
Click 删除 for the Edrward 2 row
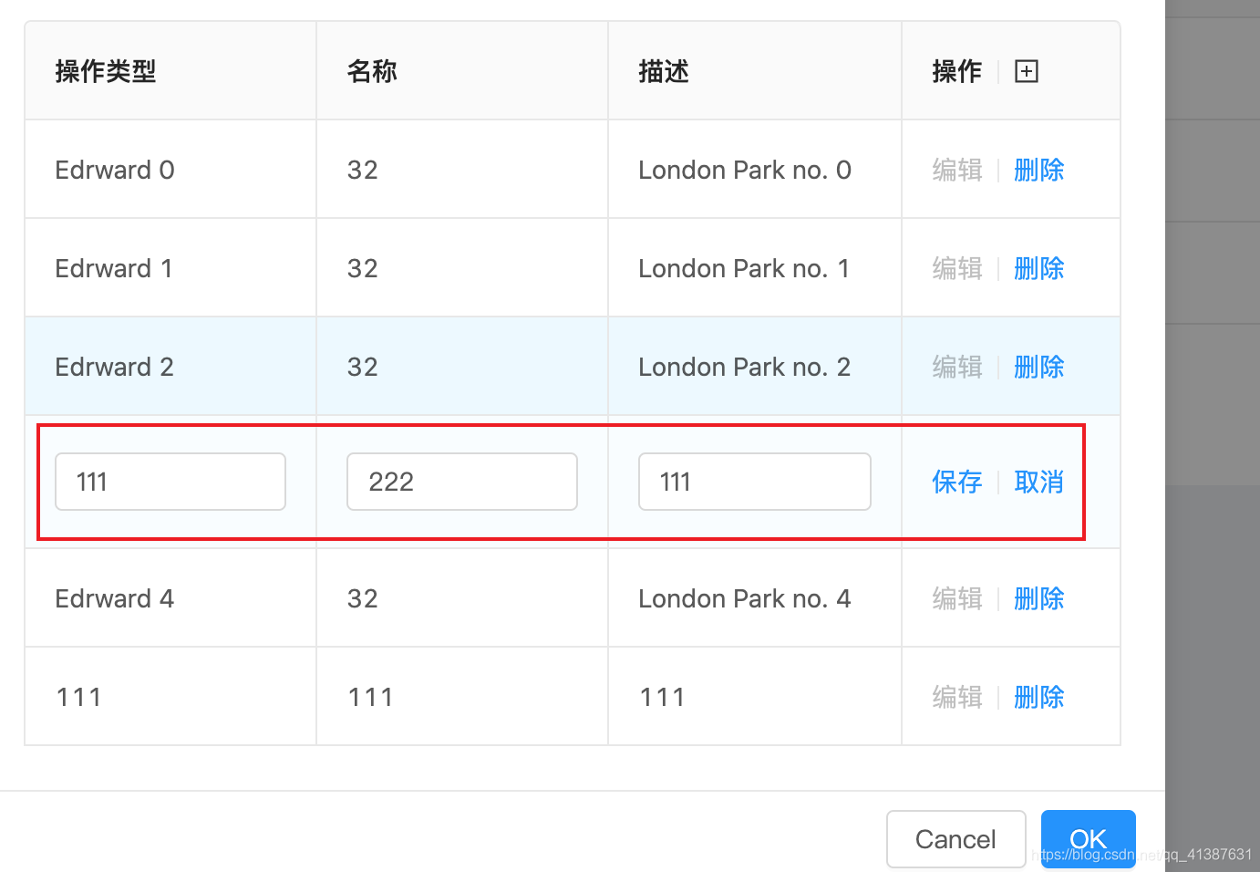tap(1039, 367)
